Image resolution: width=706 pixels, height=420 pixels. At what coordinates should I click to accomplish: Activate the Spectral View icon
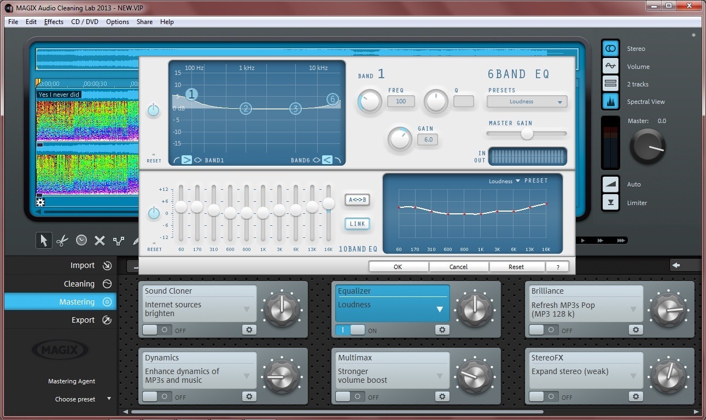coord(610,101)
